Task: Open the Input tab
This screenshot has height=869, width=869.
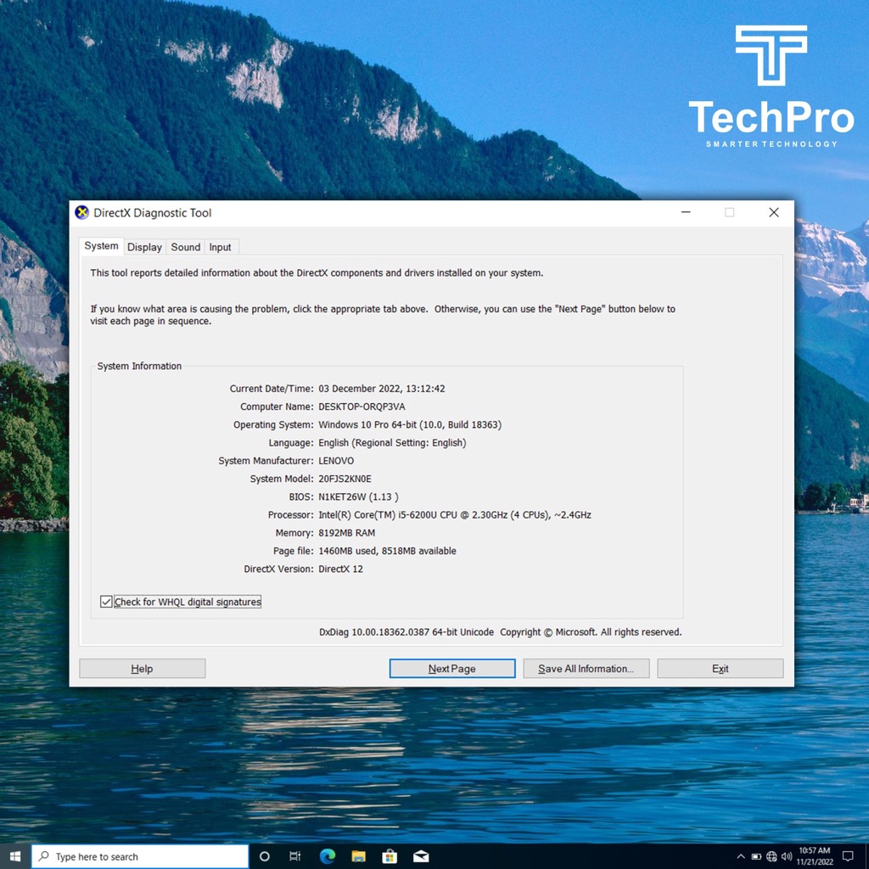Action: point(220,247)
